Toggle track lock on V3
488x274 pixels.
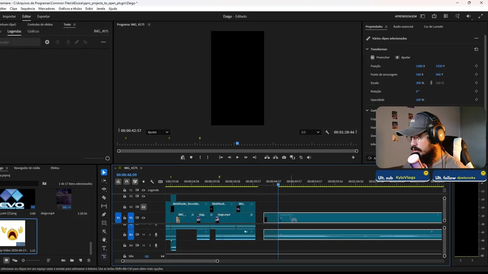click(125, 196)
